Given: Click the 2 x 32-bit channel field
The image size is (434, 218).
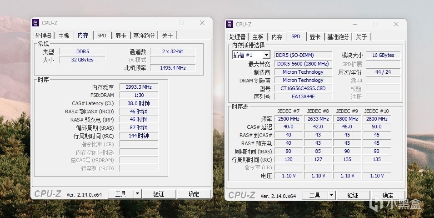Looking at the screenshot, I should pyautogui.click(x=173, y=51).
